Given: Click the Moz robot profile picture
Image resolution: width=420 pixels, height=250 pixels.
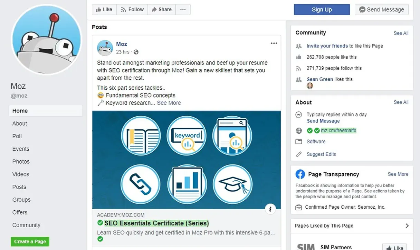Looking at the screenshot, I should tap(46, 40).
